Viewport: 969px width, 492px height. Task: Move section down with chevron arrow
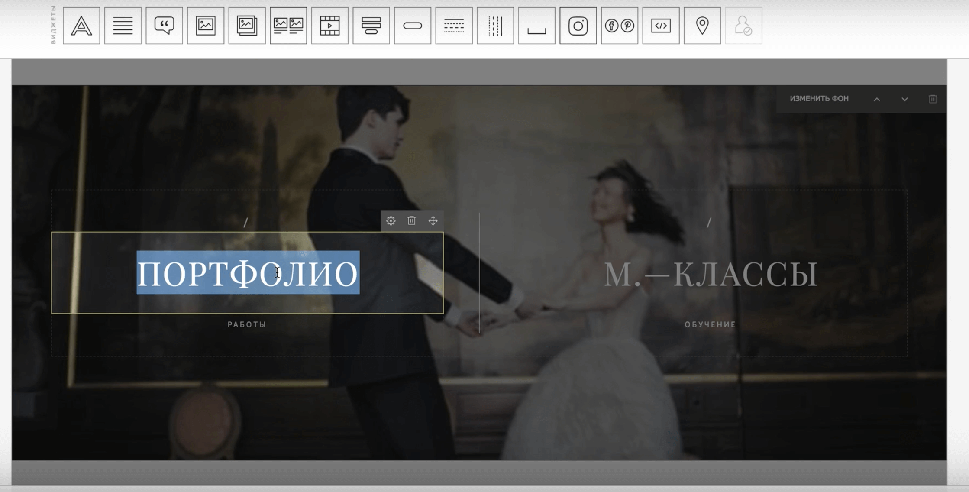[904, 99]
